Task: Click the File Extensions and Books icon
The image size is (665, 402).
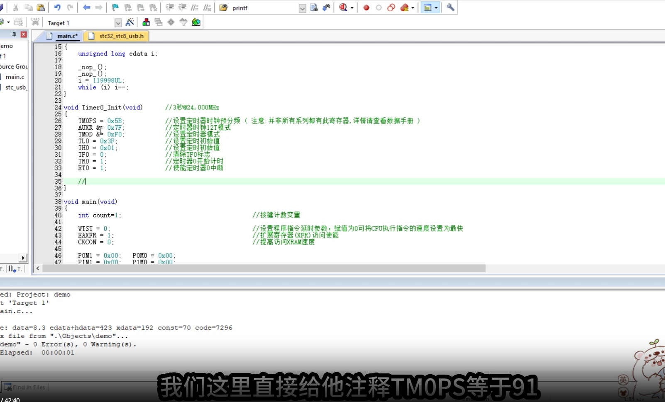Action: [146, 22]
